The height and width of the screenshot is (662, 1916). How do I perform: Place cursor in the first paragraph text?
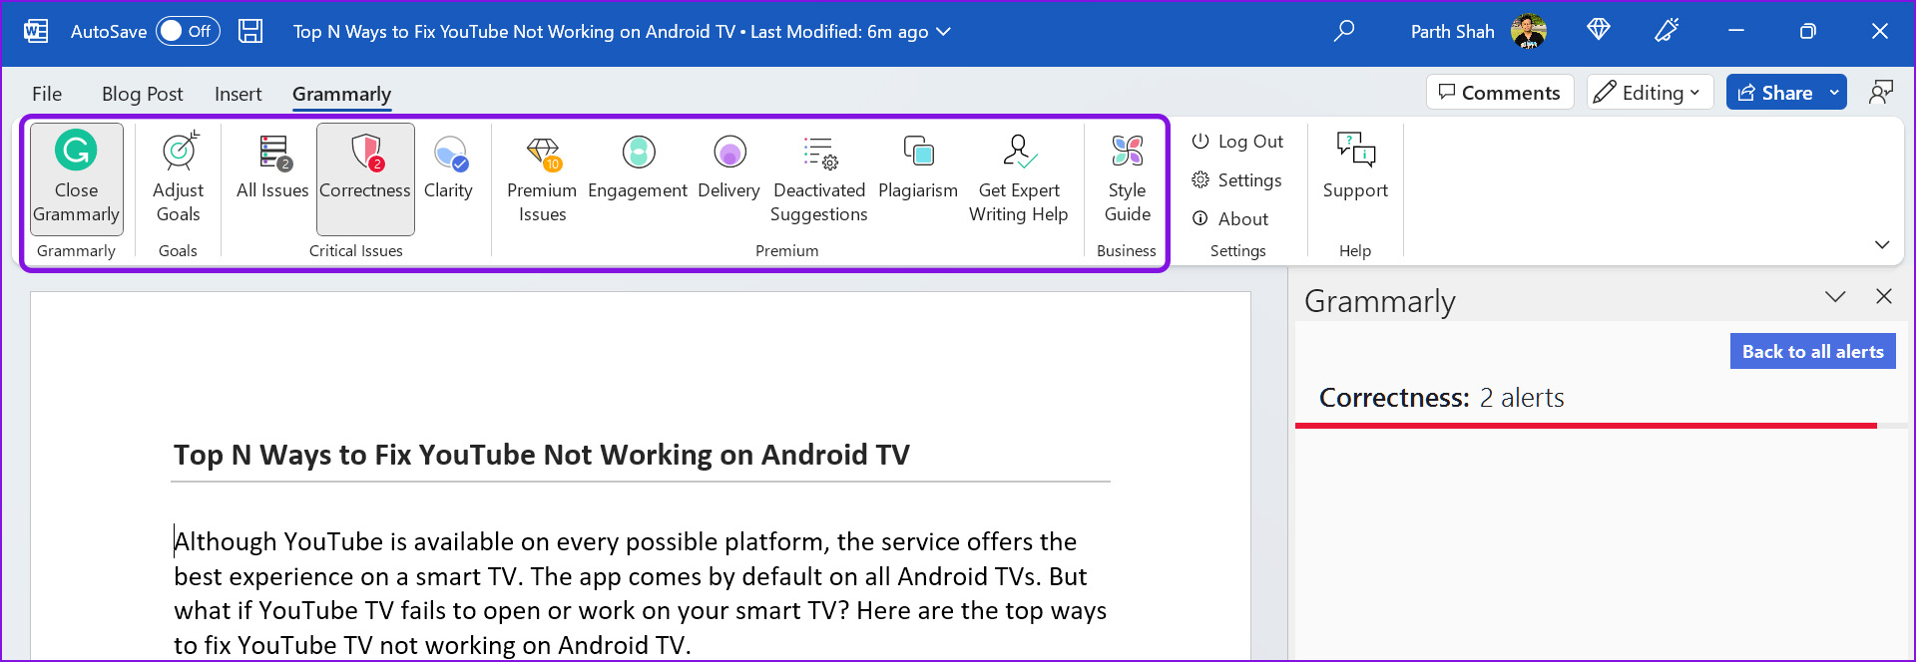click(x=640, y=593)
